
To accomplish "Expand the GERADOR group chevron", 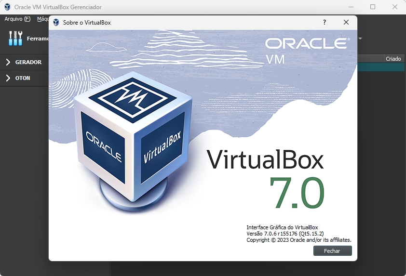I will (x=8, y=62).
